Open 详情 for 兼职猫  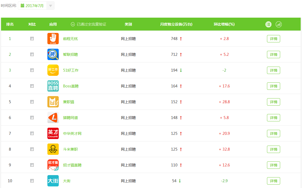274,102
